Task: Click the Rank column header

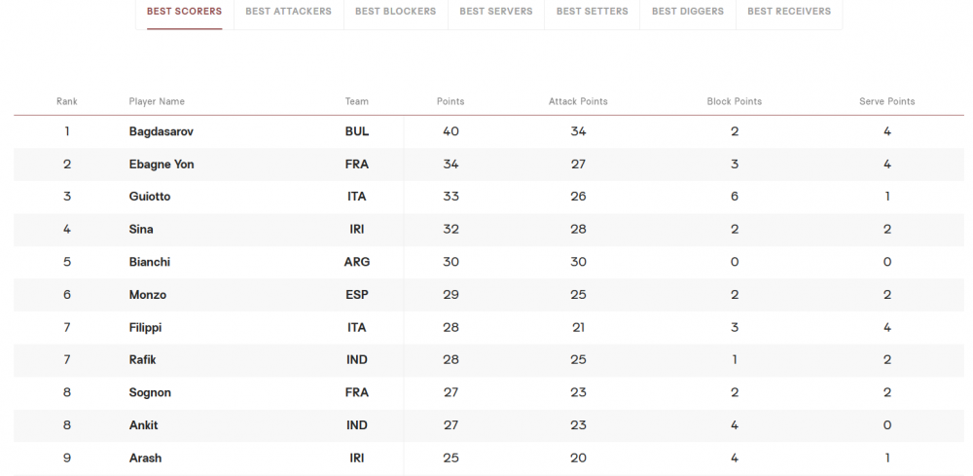Action: click(x=67, y=101)
